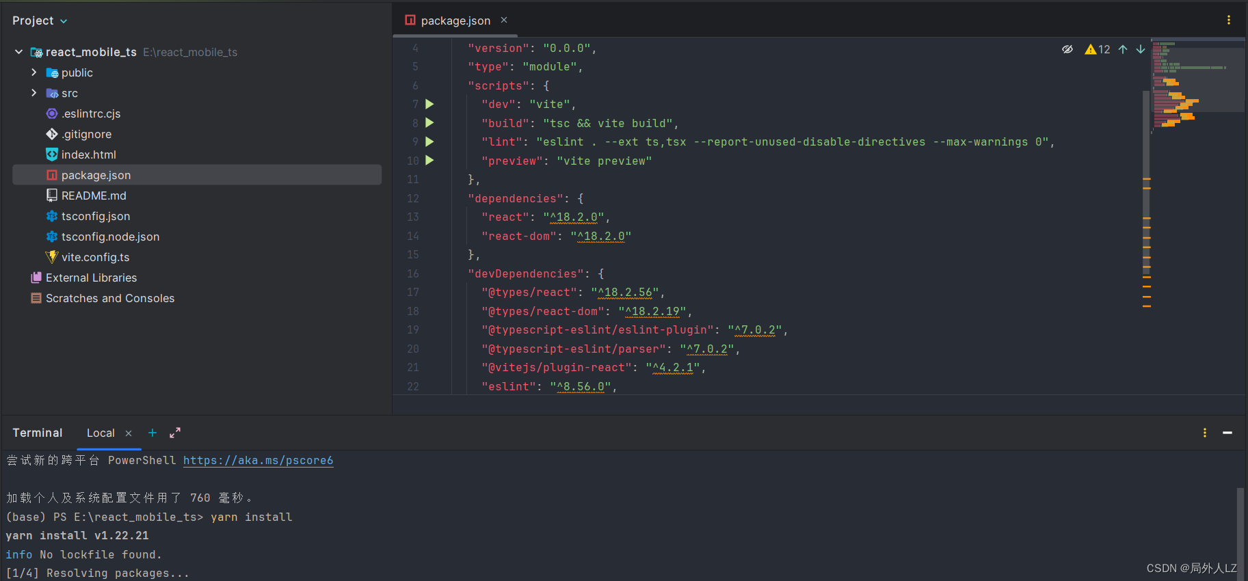Open the https://aka.ms/pscore6 link
This screenshot has width=1248, height=581.
click(258, 460)
